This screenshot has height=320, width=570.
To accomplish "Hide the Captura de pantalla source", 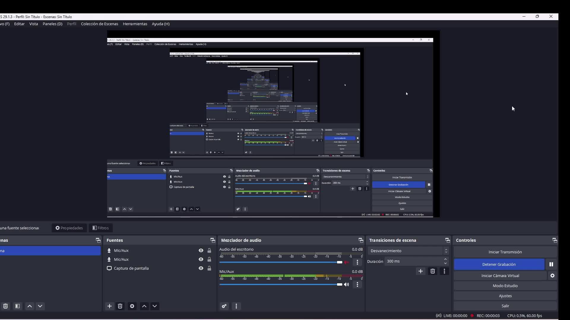I will [x=201, y=268].
